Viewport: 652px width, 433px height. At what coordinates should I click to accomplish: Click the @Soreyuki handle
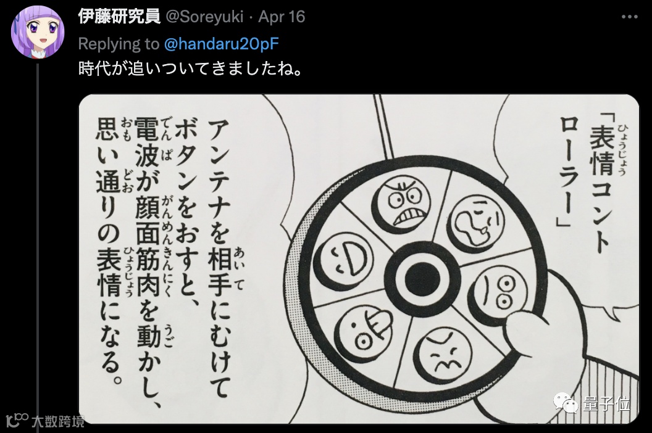[x=204, y=17]
